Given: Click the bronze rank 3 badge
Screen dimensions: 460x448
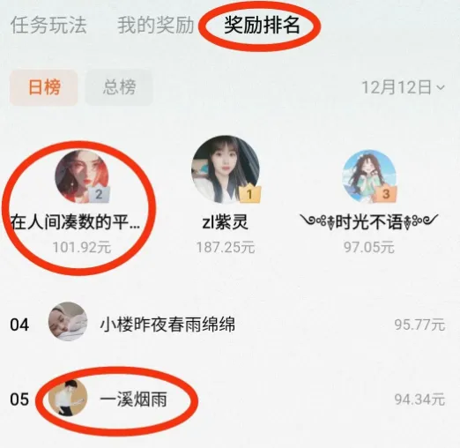Looking at the screenshot, I should [386, 194].
